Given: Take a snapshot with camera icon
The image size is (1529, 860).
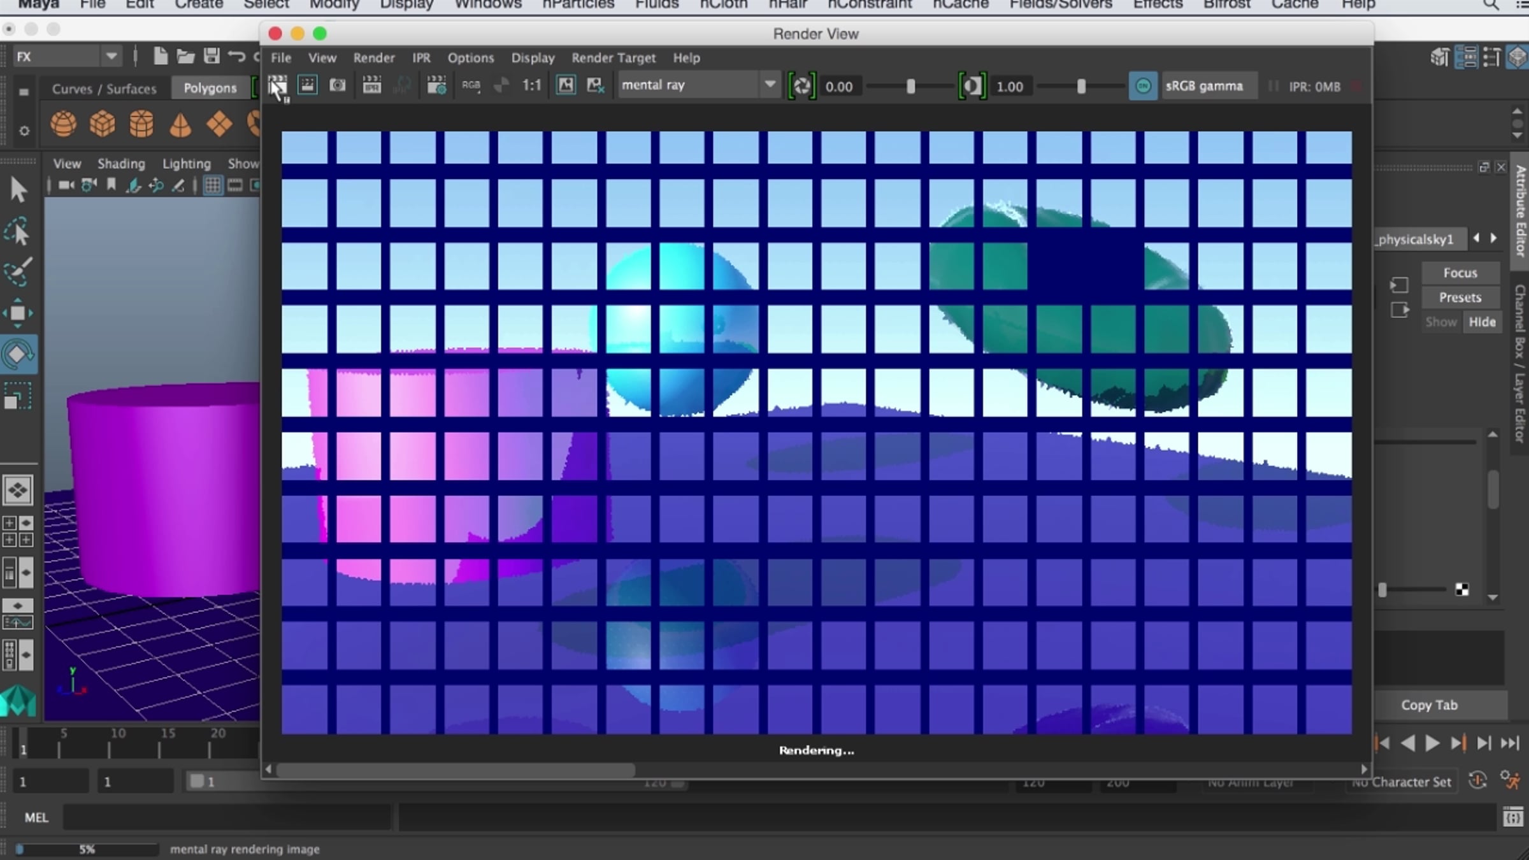Looking at the screenshot, I should [x=338, y=85].
